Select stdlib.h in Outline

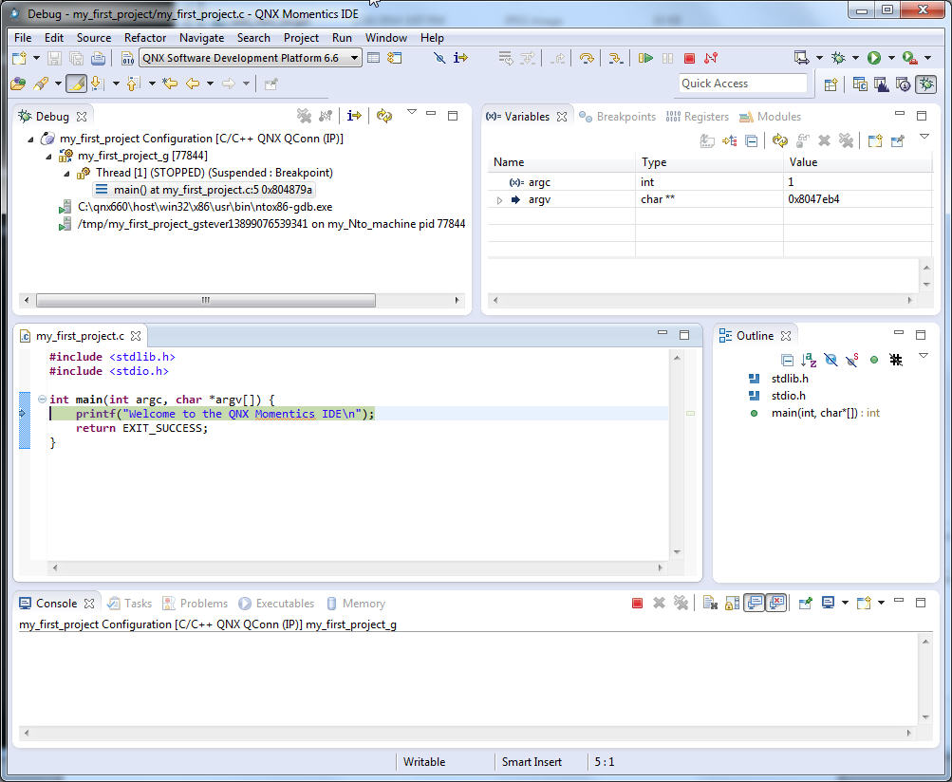click(x=779, y=379)
